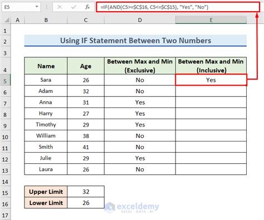Click the cell with name Timothy
Screen dimensions: 264x220
click(46, 125)
